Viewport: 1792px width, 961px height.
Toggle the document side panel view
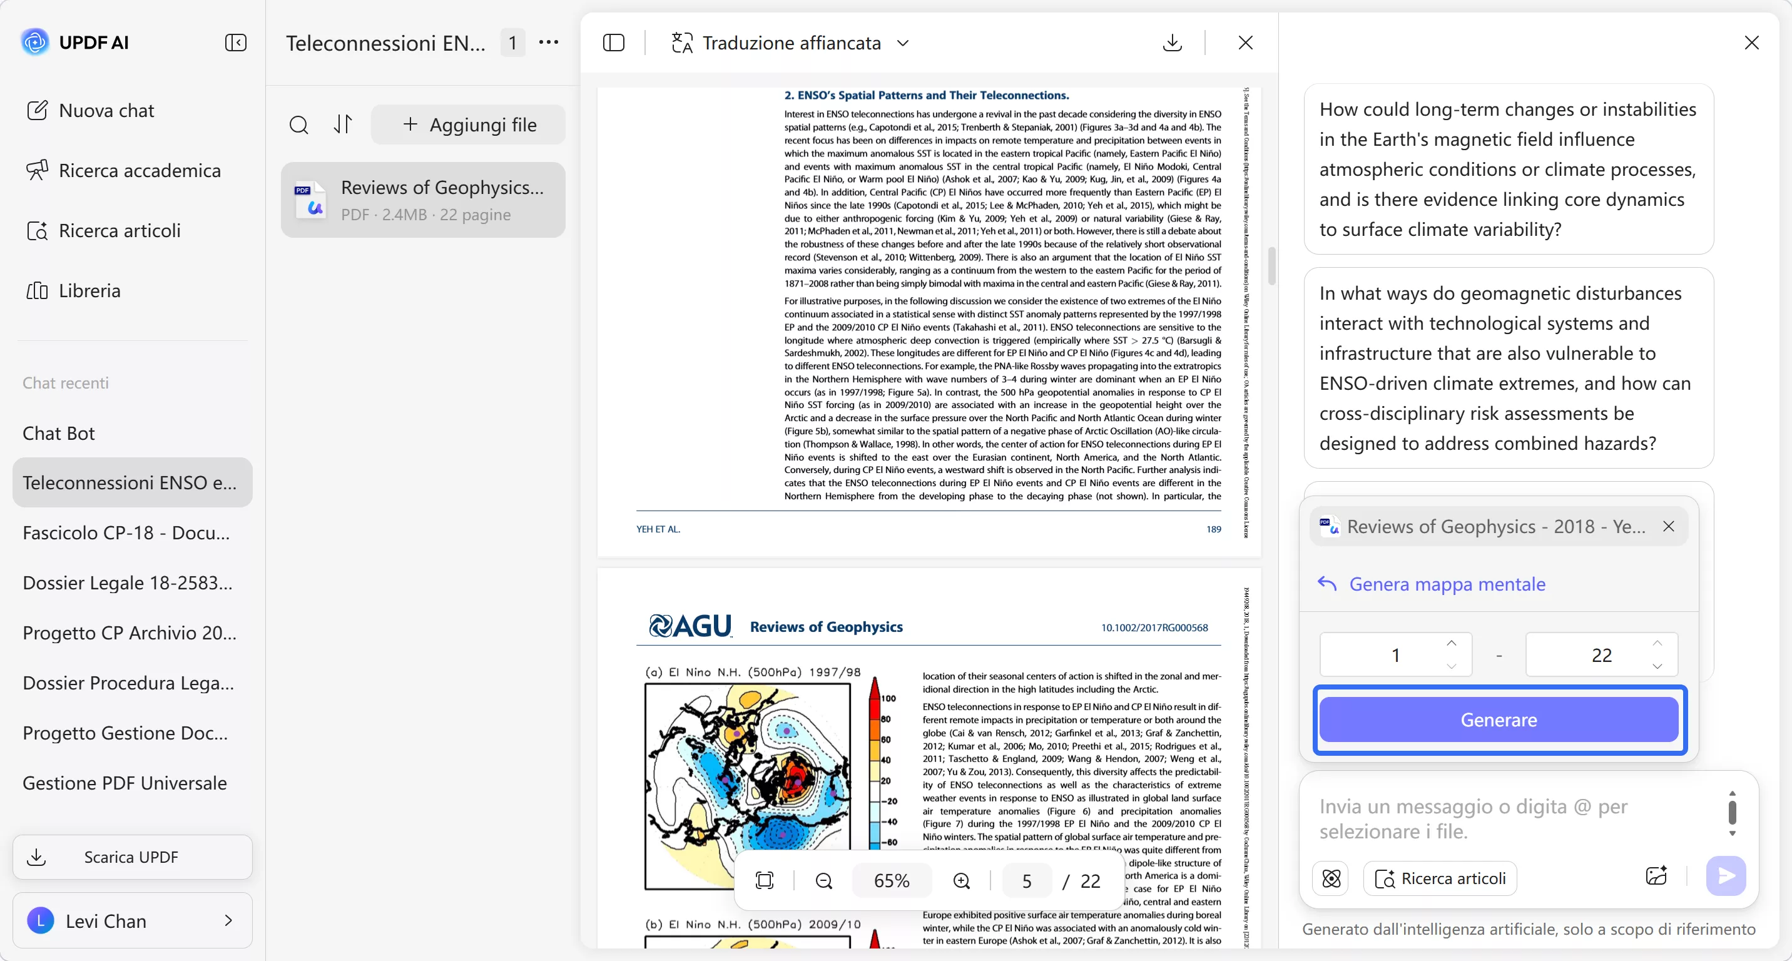coord(614,43)
